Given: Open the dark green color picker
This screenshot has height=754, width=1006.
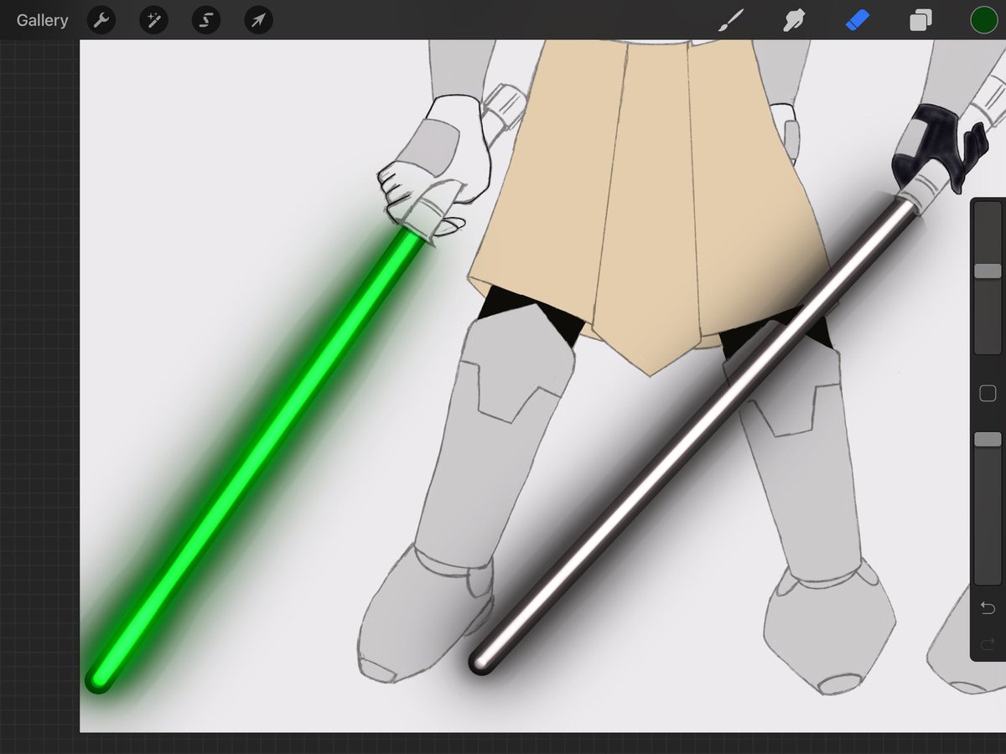Looking at the screenshot, I should (983, 20).
